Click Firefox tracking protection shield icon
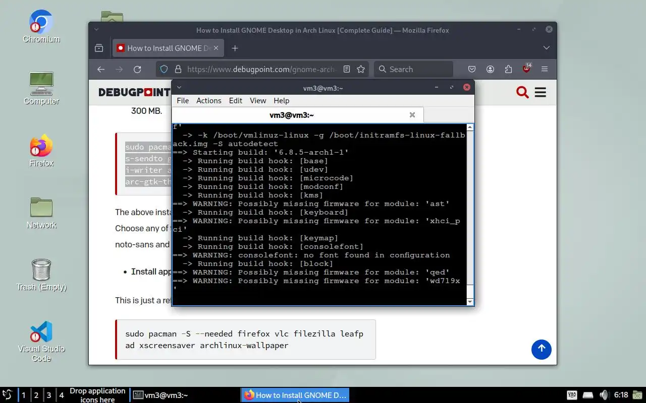The image size is (646, 403). pos(164,69)
